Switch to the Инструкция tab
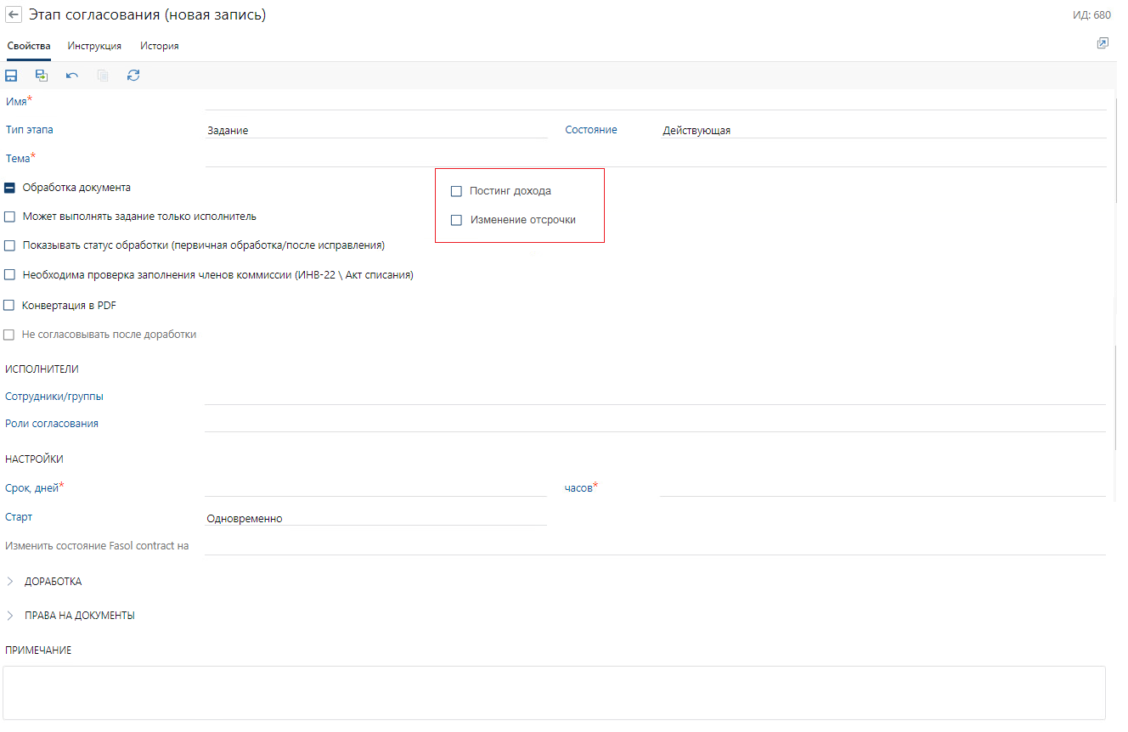This screenshot has width=1128, height=732. coord(94,46)
